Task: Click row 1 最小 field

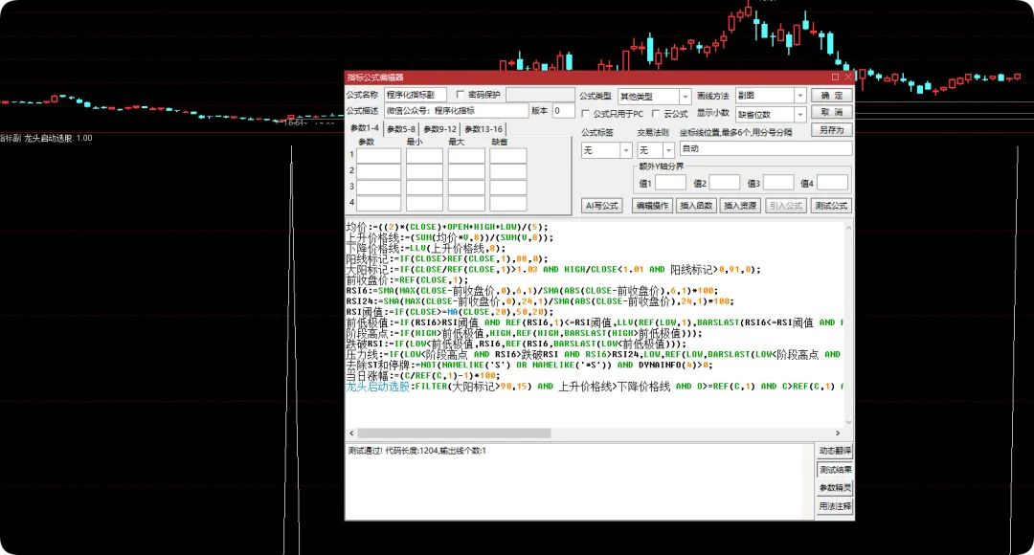Action: 424,156
